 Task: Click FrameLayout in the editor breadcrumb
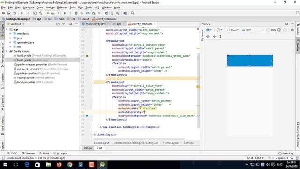tap(171, 143)
